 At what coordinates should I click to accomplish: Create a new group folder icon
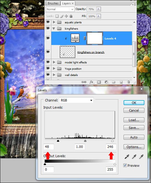pyautogui.click(x=113, y=82)
